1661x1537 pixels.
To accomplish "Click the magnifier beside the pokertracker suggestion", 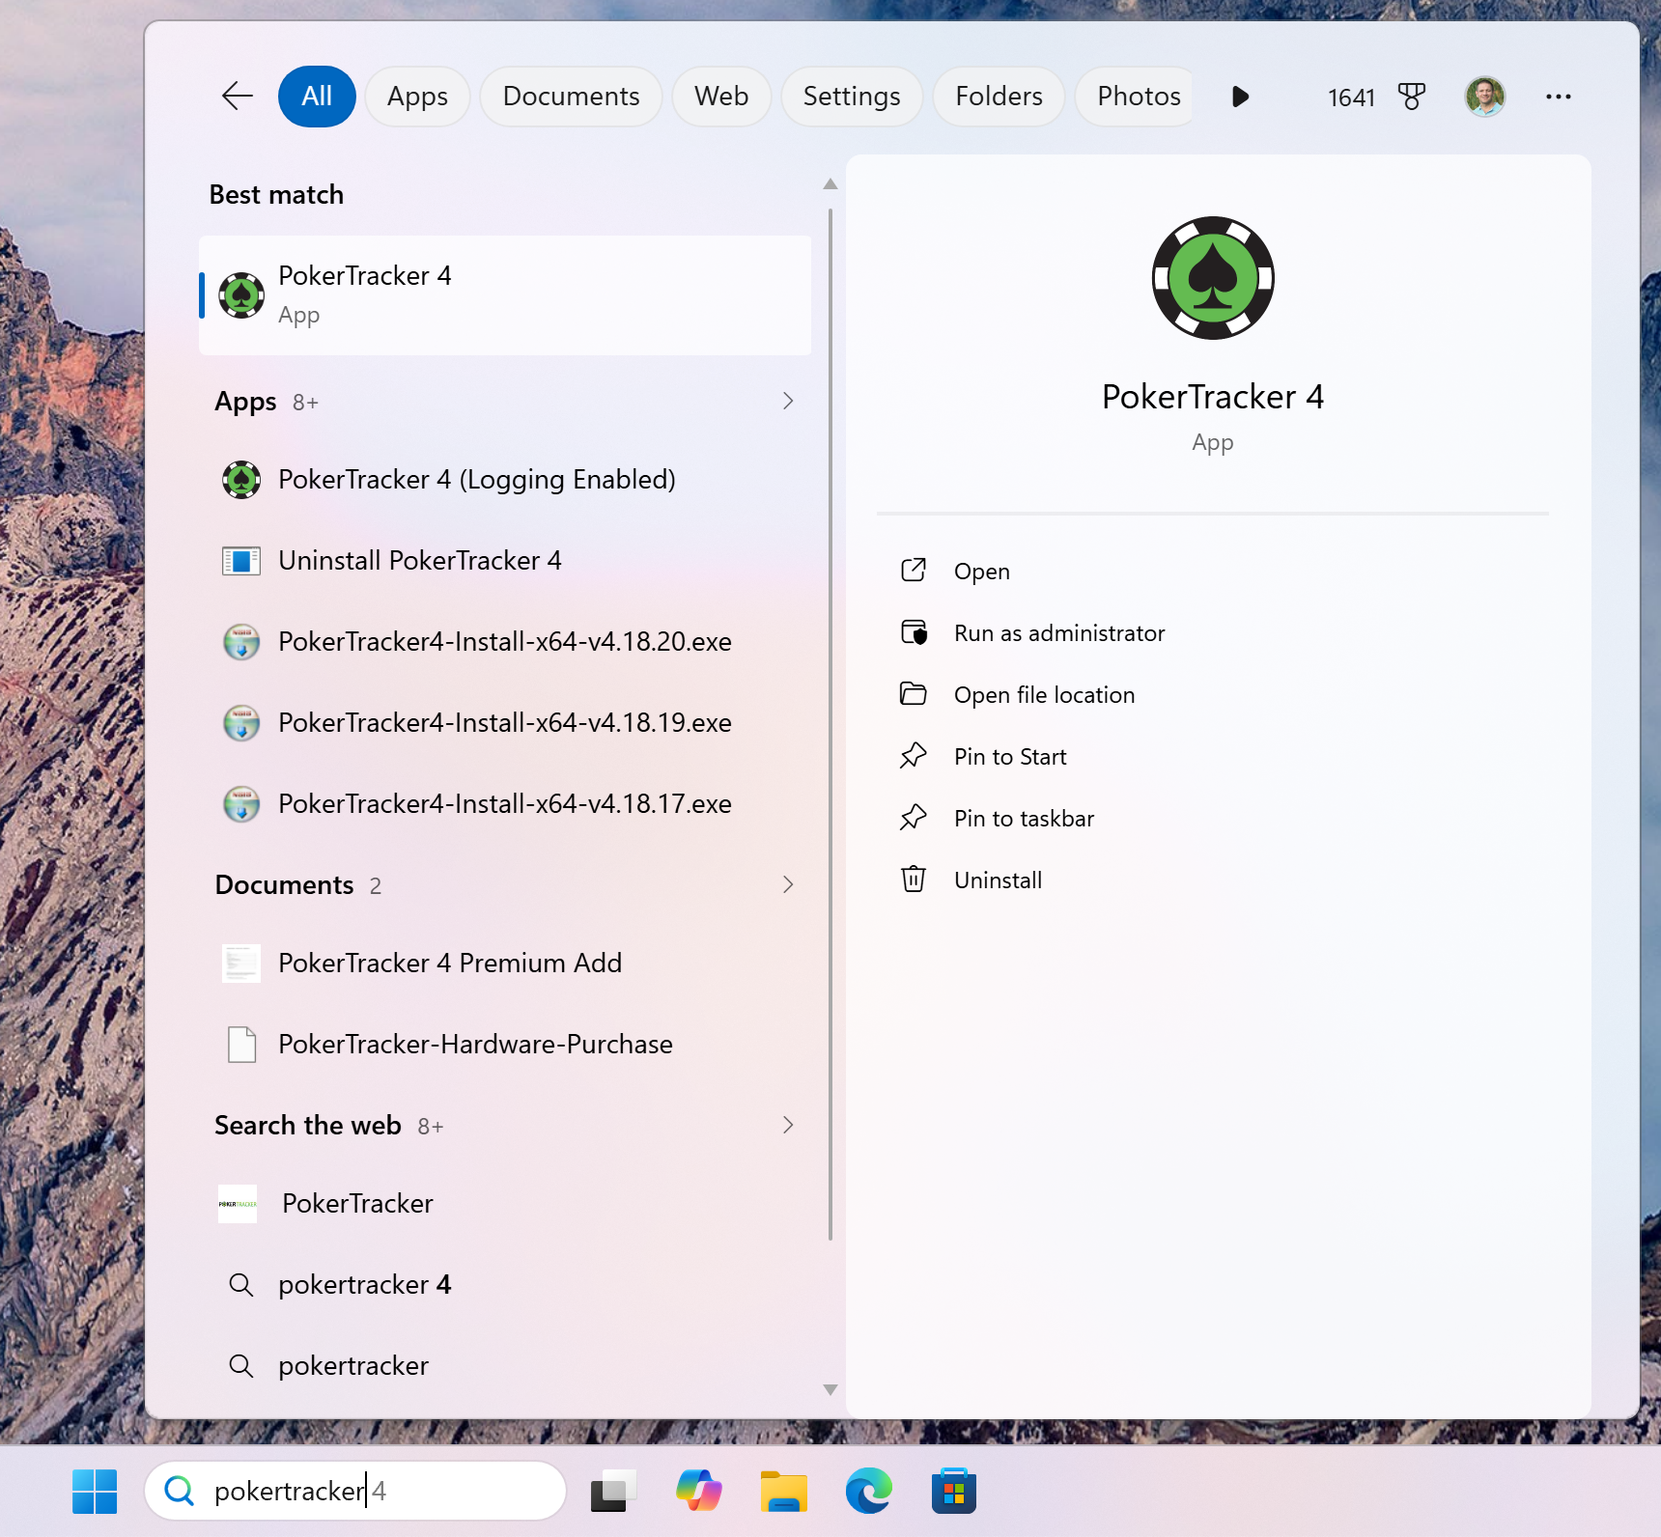I will [x=241, y=1366].
